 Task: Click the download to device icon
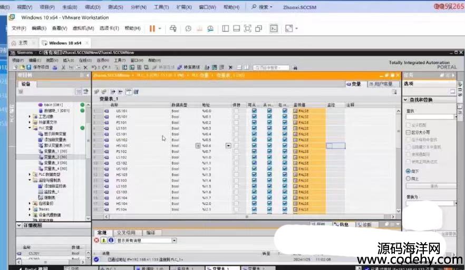click(124, 67)
